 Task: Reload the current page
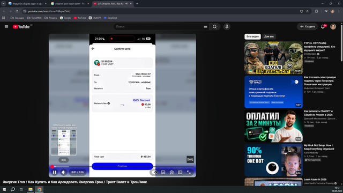point(17,11)
